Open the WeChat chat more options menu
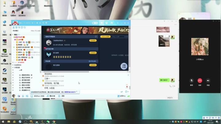 tap(176, 25)
